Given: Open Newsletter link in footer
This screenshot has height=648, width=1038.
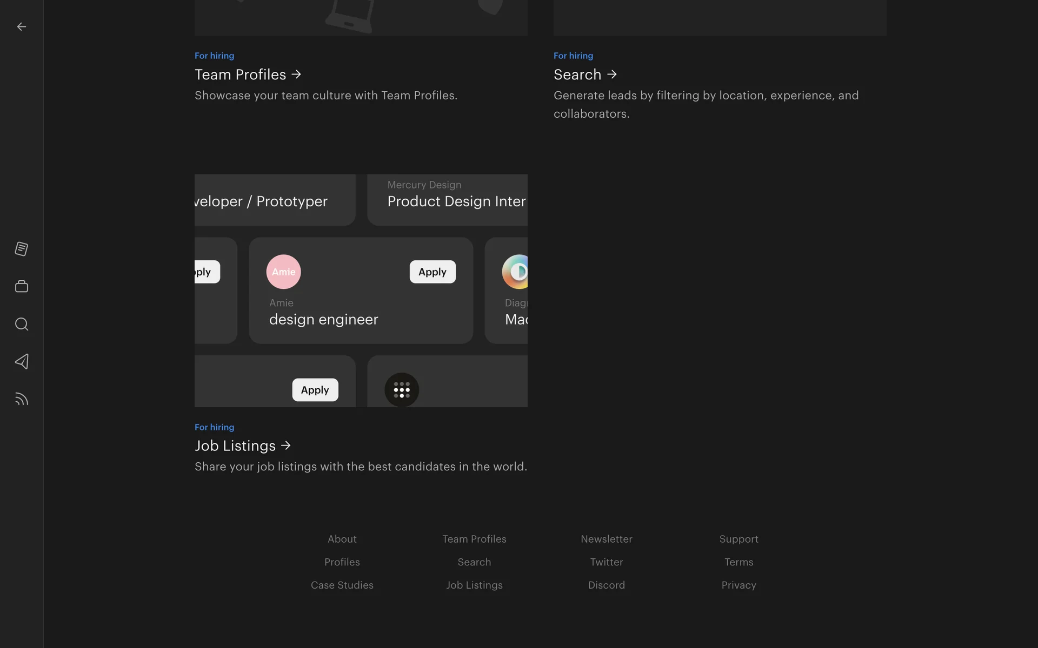Looking at the screenshot, I should 606,539.
